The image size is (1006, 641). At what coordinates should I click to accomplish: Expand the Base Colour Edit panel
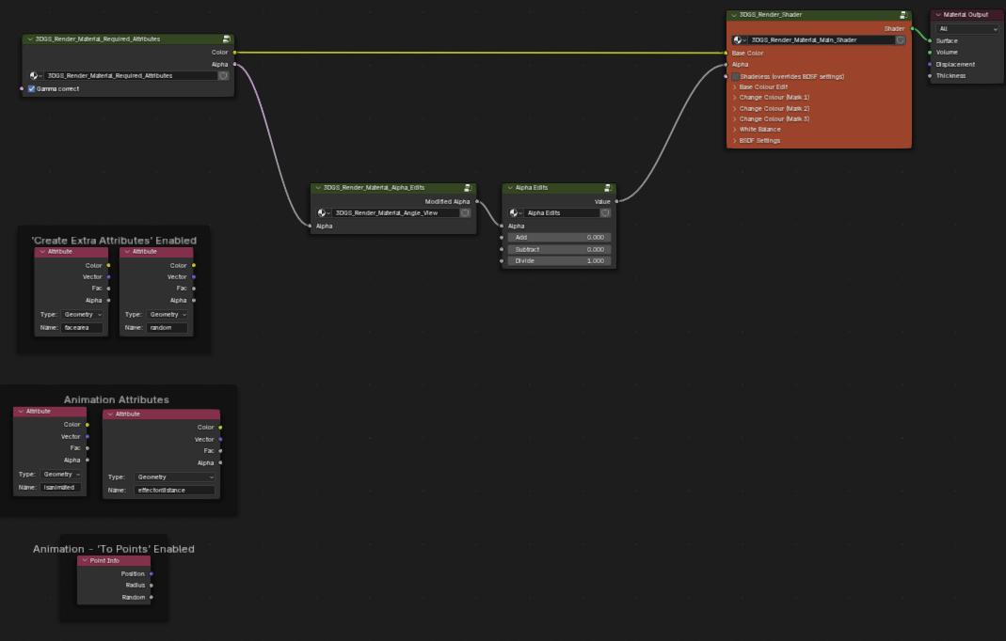(x=763, y=87)
